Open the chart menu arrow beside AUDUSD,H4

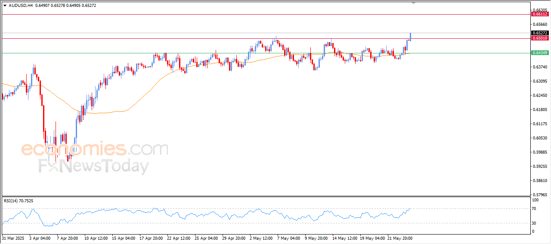pos(5,6)
